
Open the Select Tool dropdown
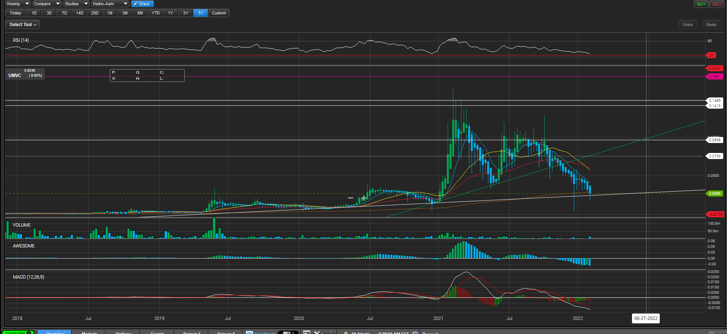click(22, 25)
